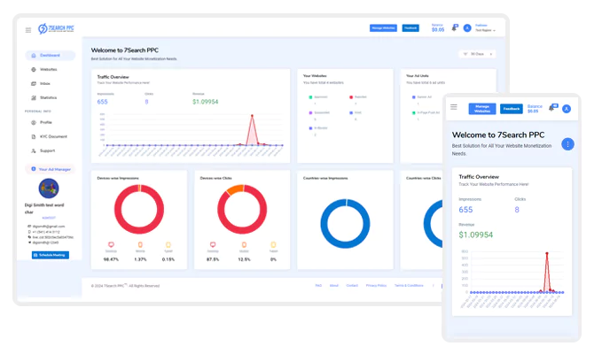Click Schedule Meeting button
Image resolution: width=602 pixels, height=354 pixels.
click(x=51, y=255)
